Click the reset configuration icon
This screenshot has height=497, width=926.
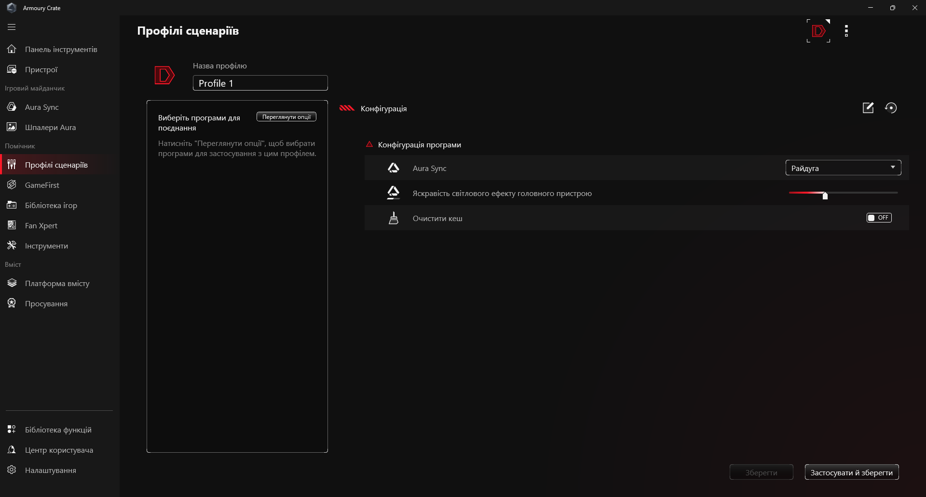tap(891, 108)
